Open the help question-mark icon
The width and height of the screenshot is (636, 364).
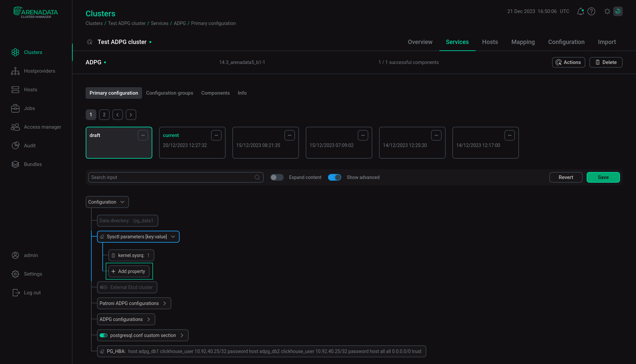(x=591, y=11)
